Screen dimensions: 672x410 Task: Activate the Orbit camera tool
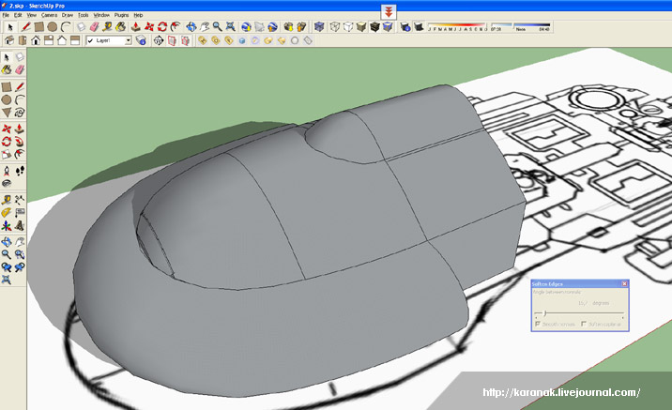pos(7,240)
